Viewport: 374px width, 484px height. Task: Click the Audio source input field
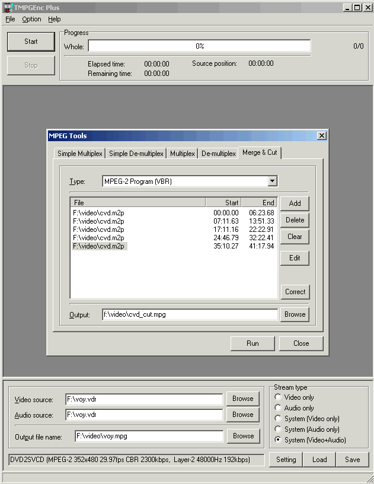pyautogui.click(x=144, y=415)
